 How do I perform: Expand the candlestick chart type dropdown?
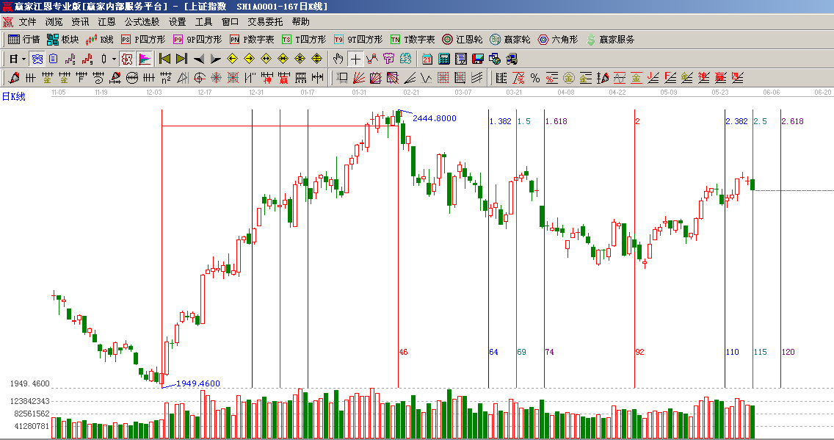(x=114, y=59)
